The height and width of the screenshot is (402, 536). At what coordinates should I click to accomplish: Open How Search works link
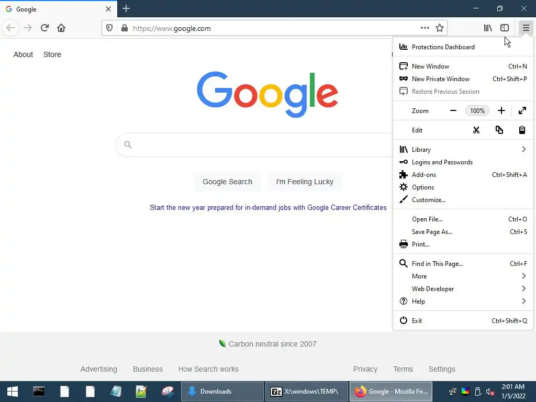(208, 370)
